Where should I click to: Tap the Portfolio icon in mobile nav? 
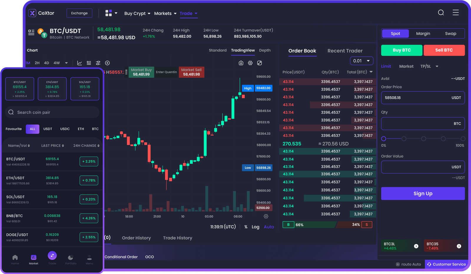click(x=71, y=258)
